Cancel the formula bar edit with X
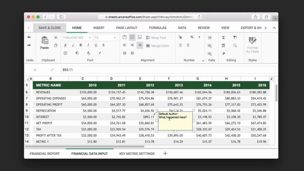This screenshot has width=304, height=171. click(35, 70)
